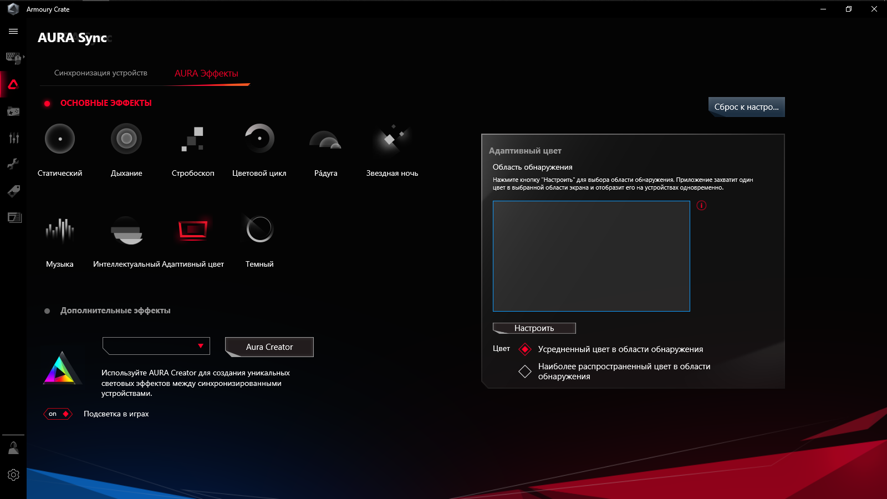Switch to AURA Эффекты tab
This screenshot has height=499, width=887.
(206, 74)
